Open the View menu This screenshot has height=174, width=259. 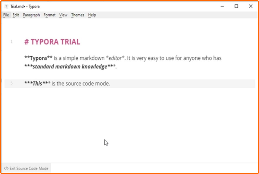coord(63,15)
